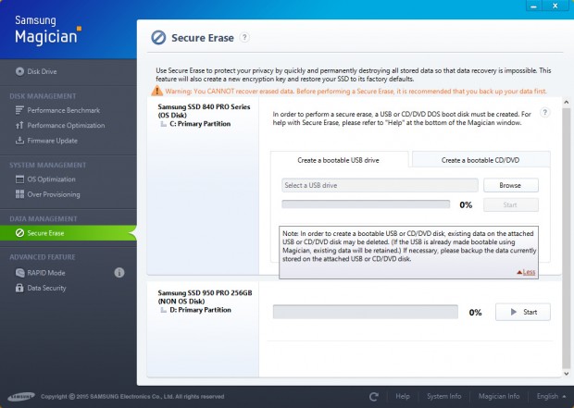Go to Performance Optimization
Screen dimensions: 574x408
(x=66, y=125)
